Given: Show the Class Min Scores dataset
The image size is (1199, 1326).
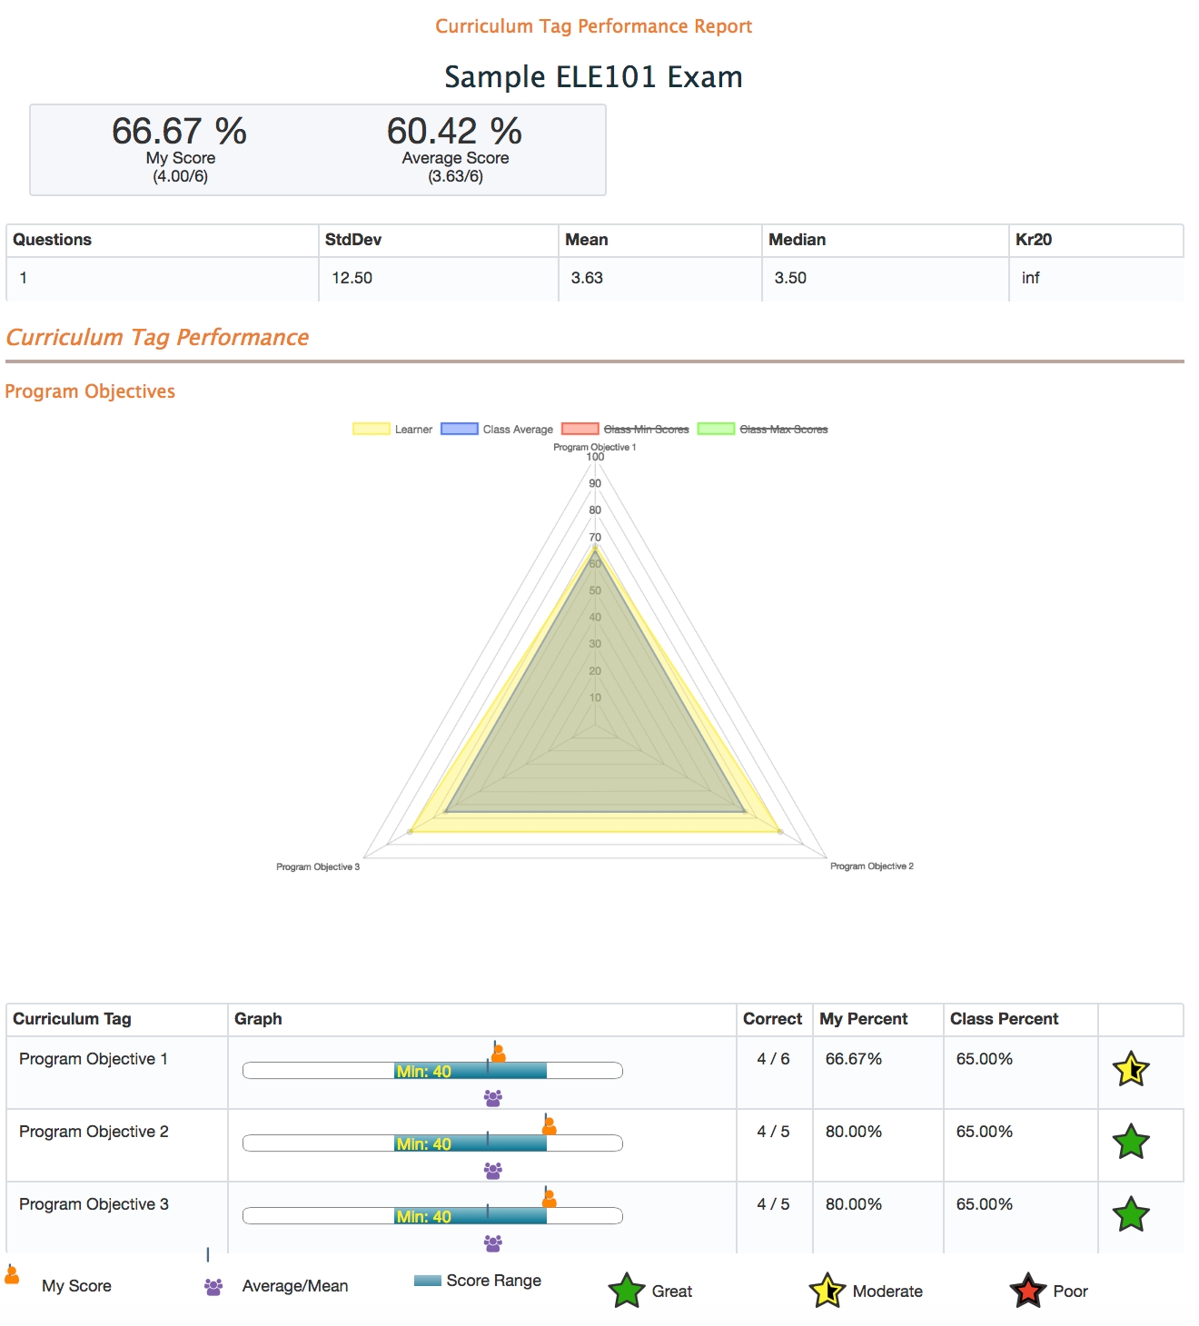Looking at the screenshot, I should [625, 429].
